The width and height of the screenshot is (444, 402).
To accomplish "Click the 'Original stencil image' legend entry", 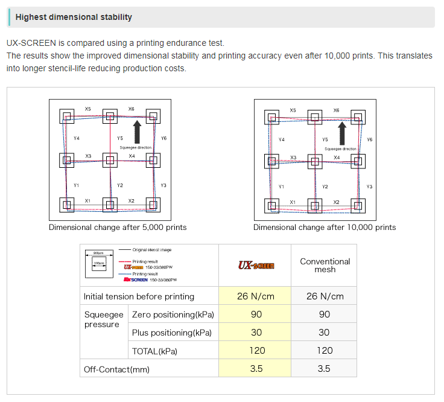I will point(152,249).
